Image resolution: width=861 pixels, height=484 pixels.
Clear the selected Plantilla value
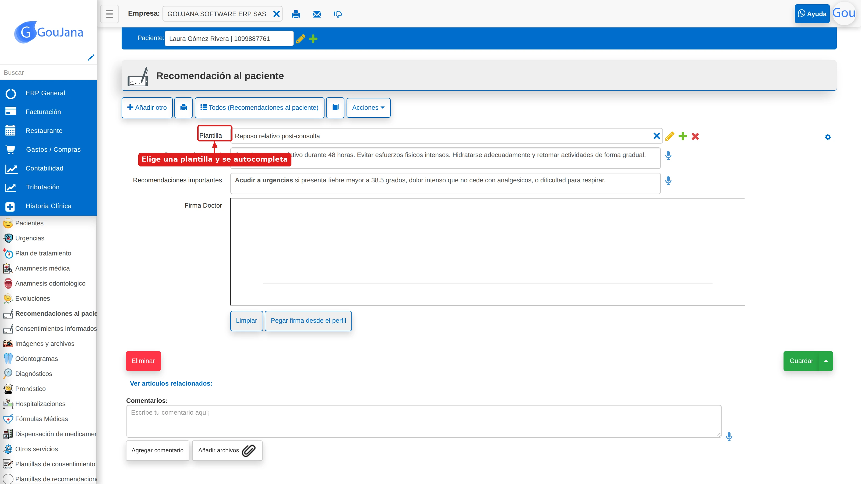(x=657, y=136)
